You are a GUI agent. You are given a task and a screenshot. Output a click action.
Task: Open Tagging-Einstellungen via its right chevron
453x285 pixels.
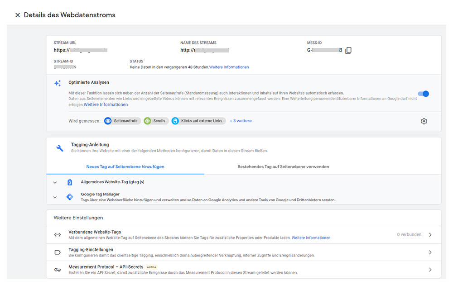430,252
